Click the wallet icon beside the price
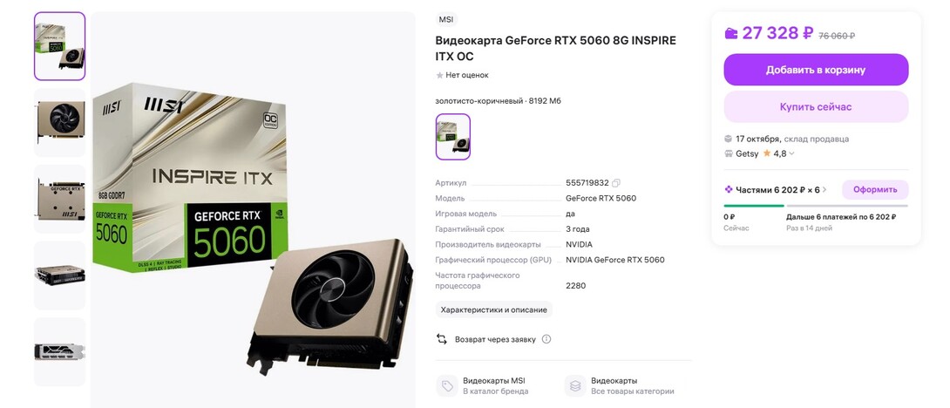Screen dimensions: 950x408 click(731, 33)
